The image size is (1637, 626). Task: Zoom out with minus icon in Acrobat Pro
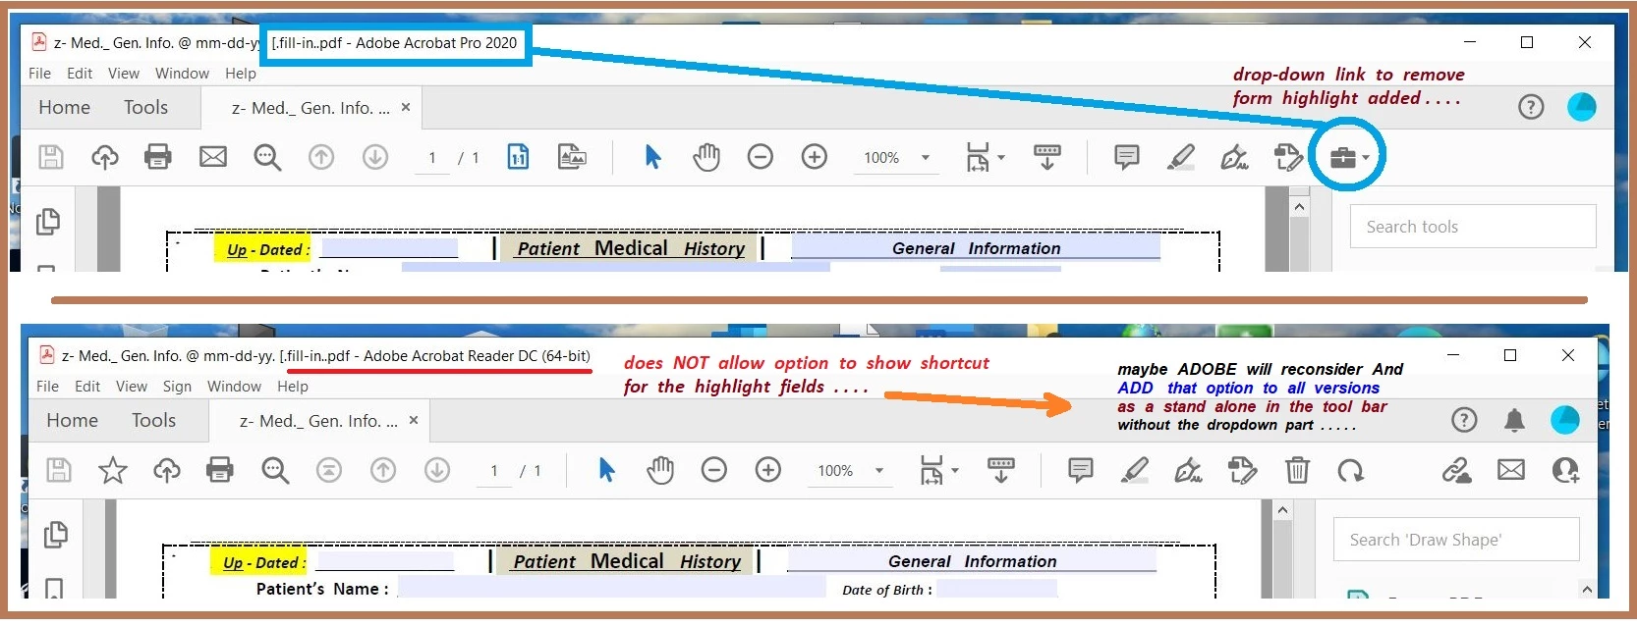[761, 157]
